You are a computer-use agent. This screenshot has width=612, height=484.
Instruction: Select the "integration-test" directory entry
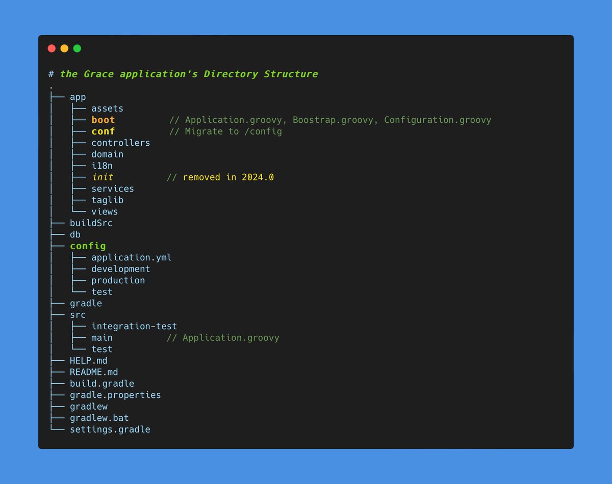click(x=134, y=327)
